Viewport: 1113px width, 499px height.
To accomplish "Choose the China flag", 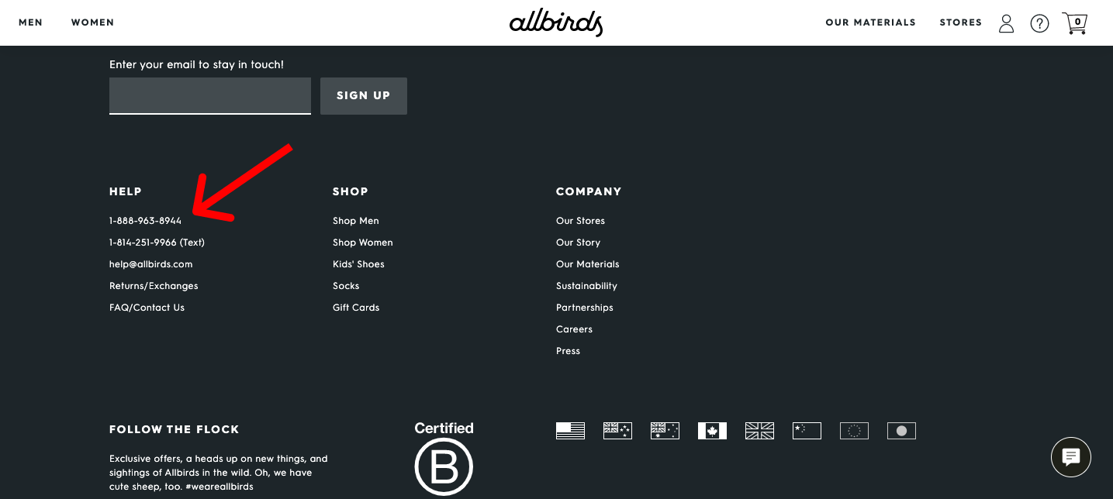I will click(x=807, y=431).
